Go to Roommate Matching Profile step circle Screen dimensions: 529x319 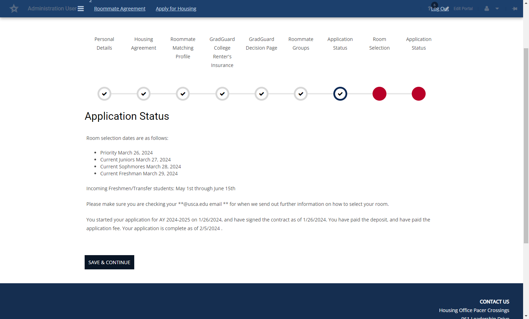[183, 94]
